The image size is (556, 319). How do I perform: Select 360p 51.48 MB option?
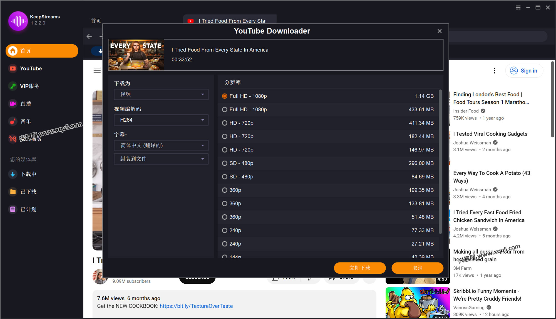point(328,217)
